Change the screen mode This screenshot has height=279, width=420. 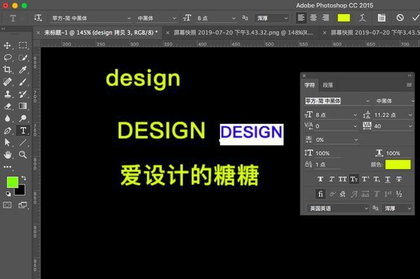tap(23, 205)
